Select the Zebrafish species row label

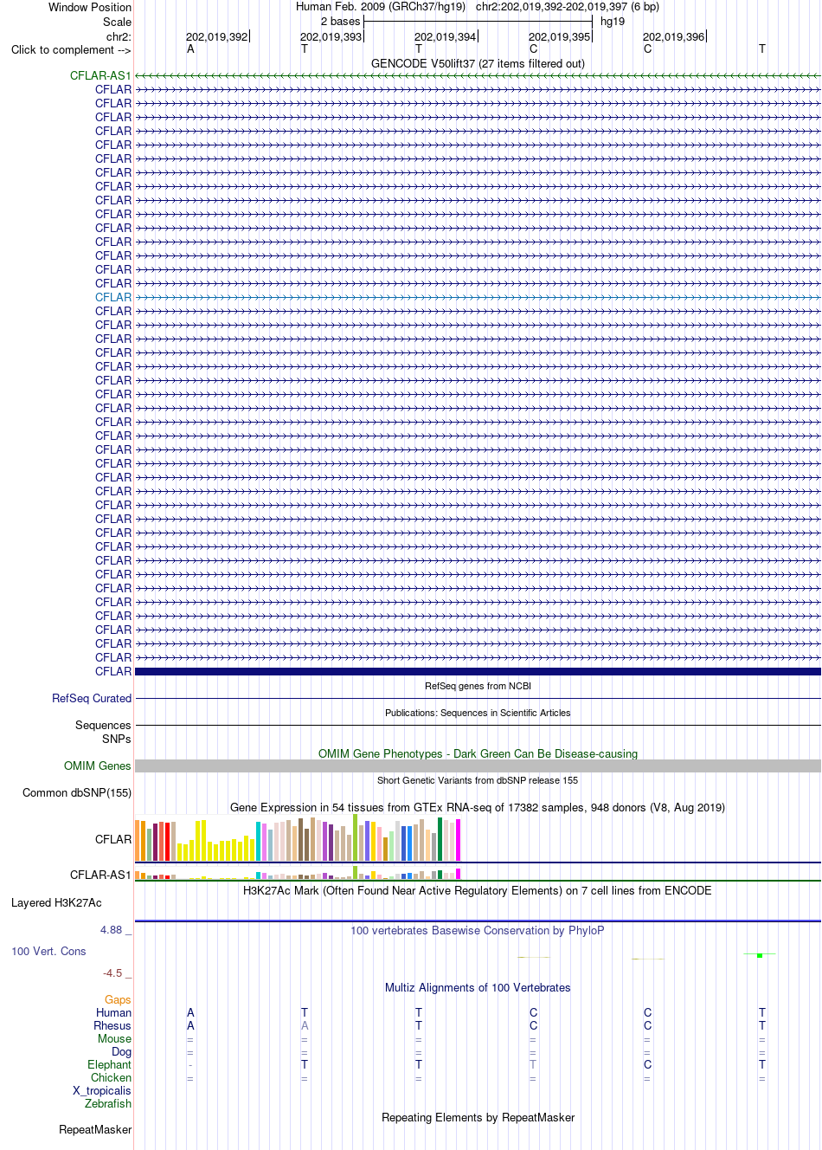[x=108, y=1103]
